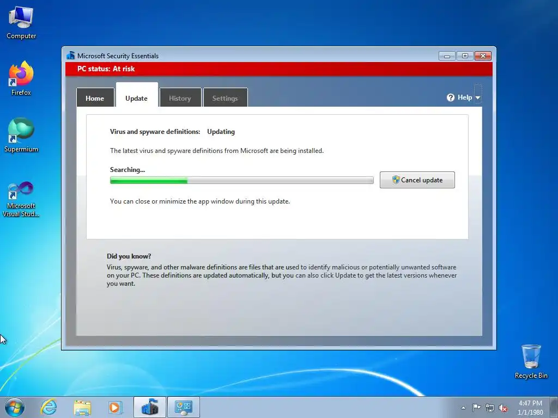The height and width of the screenshot is (418, 558).
Task: Click the Help question mark icon
Action: (451, 97)
